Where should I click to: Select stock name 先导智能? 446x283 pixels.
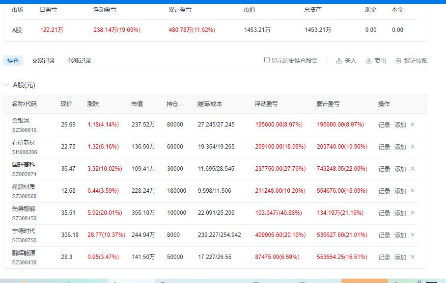point(23,209)
